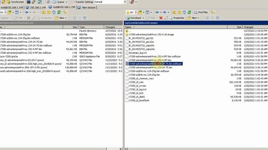
Task: Select the root@192.168.1.195 session tab
Action: click(62, 7)
